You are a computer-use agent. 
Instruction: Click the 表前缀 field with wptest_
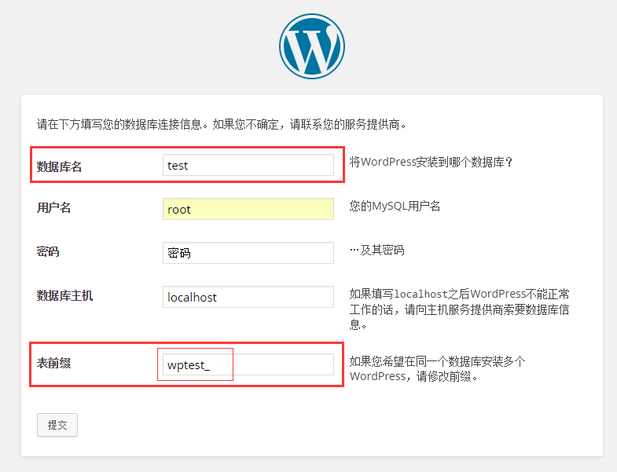tap(248, 364)
